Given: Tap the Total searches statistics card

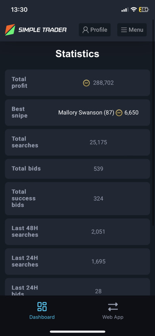Looking at the screenshot, I should (77, 142).
